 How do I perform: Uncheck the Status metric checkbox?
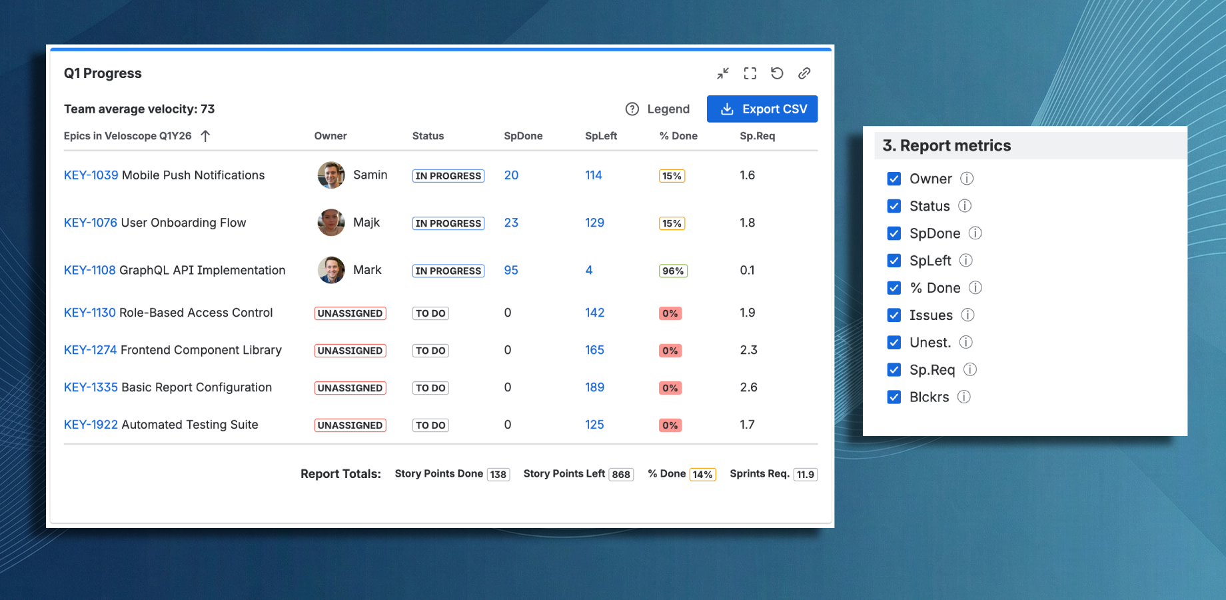click(x=894, y=206)
